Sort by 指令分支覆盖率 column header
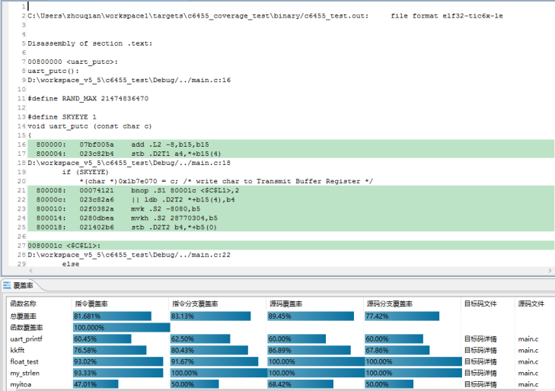Screen dimensions: 555x391 point(195,304)
